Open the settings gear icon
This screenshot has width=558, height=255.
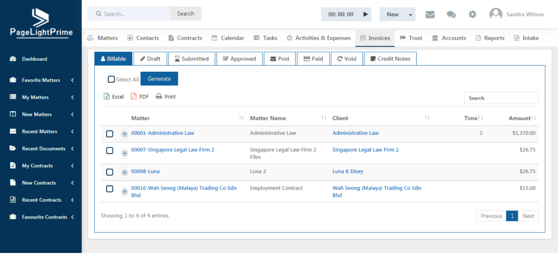tap(472, 15)
